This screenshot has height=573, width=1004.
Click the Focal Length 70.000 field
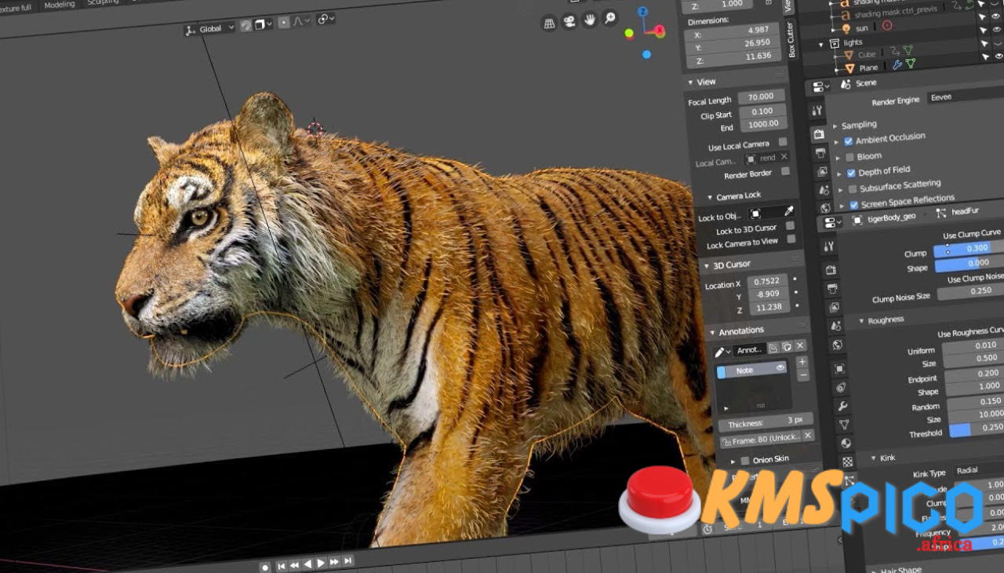click(x=761, y=97)
